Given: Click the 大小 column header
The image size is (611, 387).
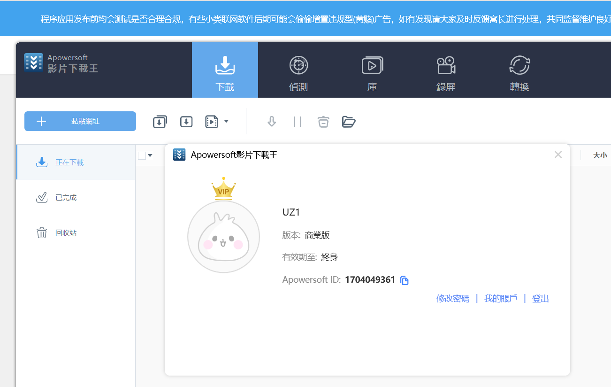Looking at the screenshot, I should point(600,155).
